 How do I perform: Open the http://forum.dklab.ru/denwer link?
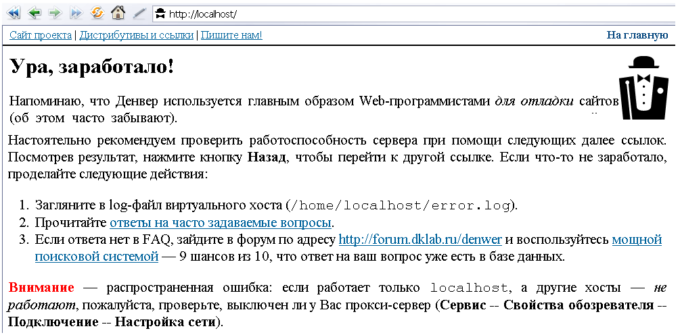coord(420,239)
